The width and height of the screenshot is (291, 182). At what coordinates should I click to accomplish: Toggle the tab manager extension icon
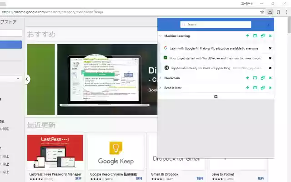pos(270,12)
